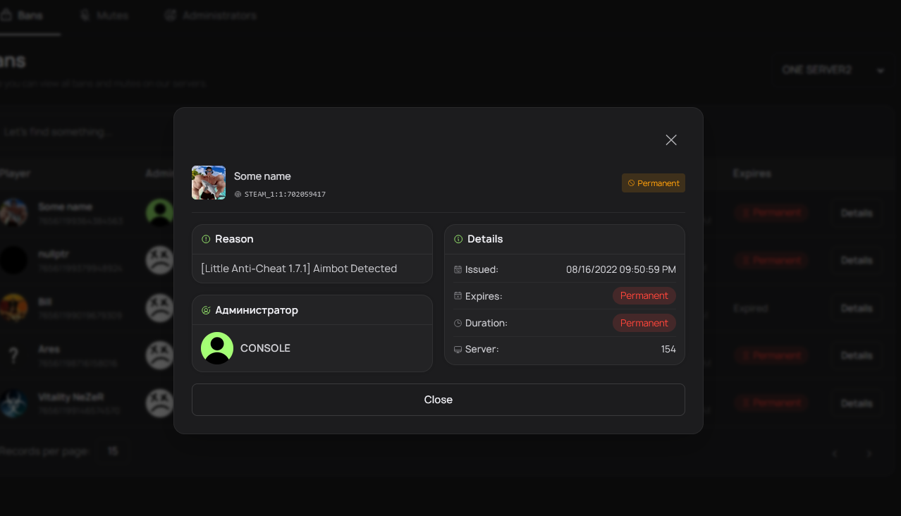Screen dimensions: 901x516
Task: Click the search field Let's find something
Action: 78,131
